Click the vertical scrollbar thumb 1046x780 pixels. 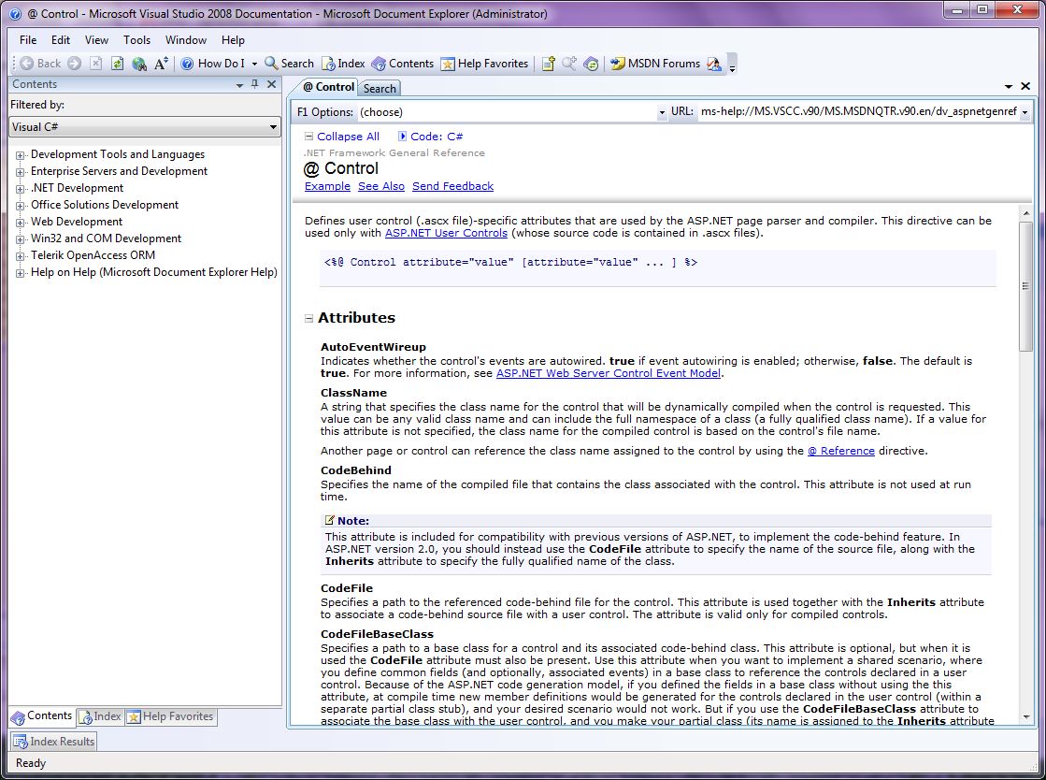(1026, 286)
